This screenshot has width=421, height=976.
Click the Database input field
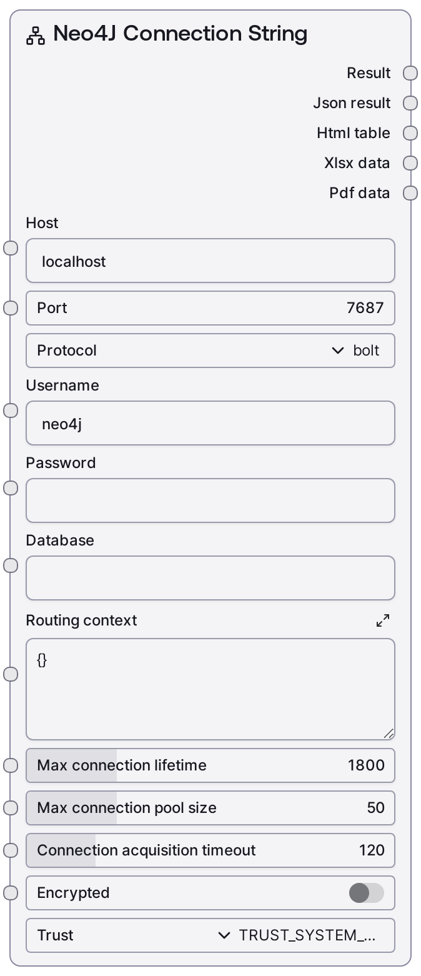tap(210, 578)
